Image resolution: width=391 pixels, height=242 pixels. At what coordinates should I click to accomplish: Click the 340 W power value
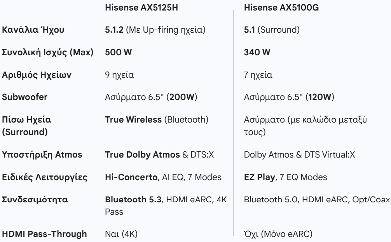(x=257, y=52)
